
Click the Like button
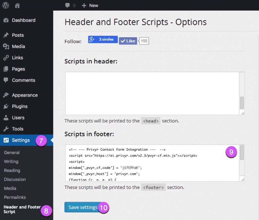(x=128, y=41)
